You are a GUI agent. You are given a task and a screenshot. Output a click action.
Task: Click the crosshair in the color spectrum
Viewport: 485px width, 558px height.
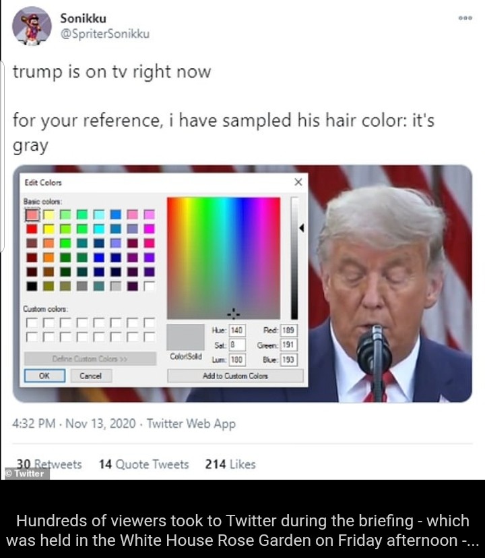(234, 314)
